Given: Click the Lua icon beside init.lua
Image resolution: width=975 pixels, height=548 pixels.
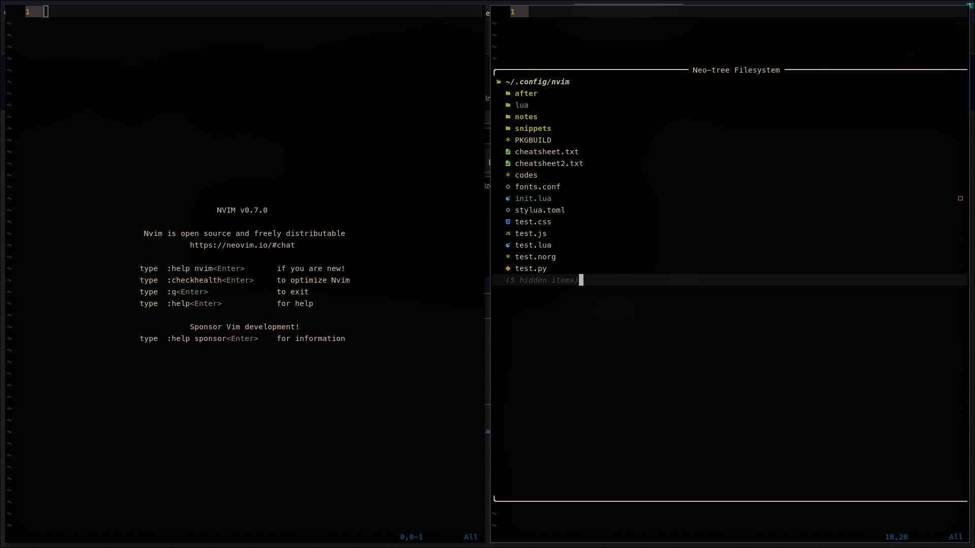Looking at the screenshot, I should pos(508,198).
